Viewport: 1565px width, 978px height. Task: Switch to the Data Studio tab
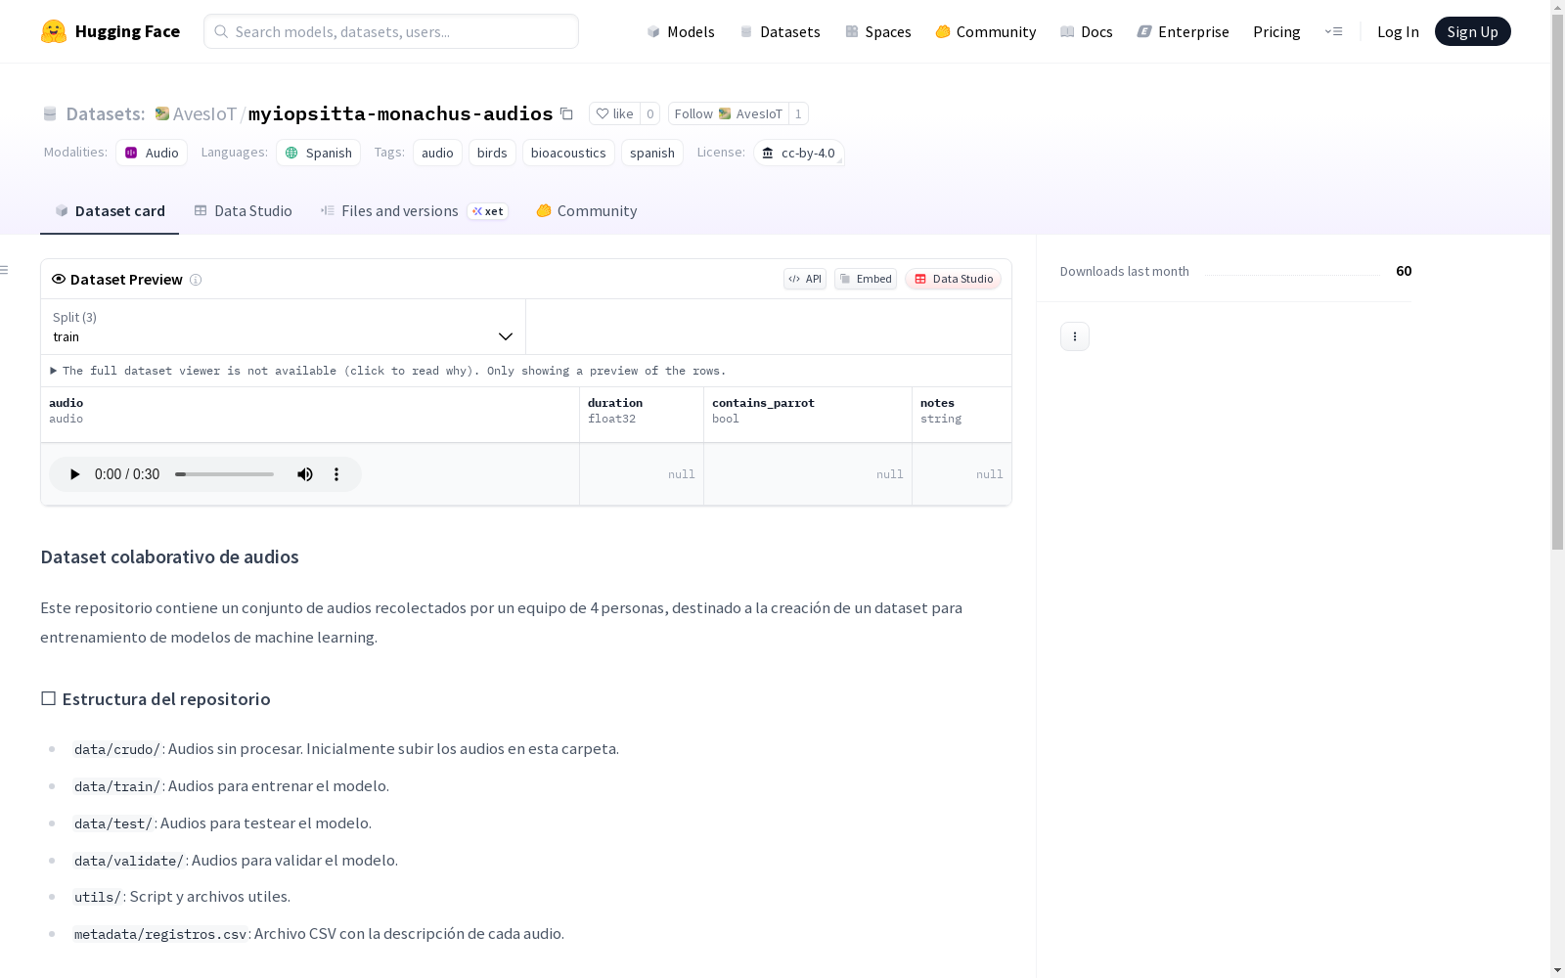coord(243,210)
